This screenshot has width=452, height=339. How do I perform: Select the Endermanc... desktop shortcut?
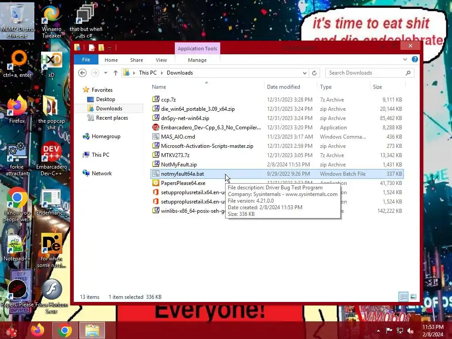(51, 202)
